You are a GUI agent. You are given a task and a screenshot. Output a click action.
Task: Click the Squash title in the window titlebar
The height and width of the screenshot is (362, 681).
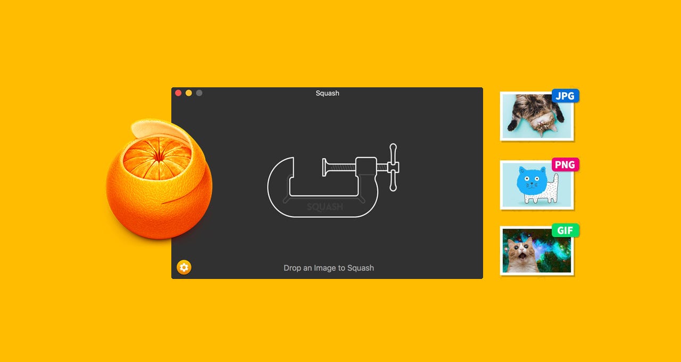(327, 93)
